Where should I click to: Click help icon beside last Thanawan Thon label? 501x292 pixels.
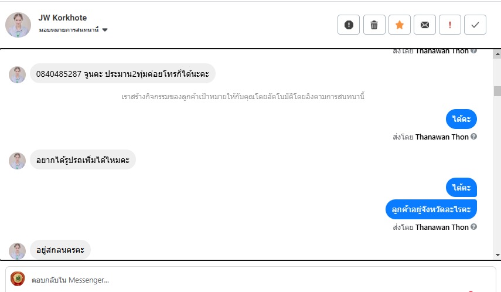473,227
